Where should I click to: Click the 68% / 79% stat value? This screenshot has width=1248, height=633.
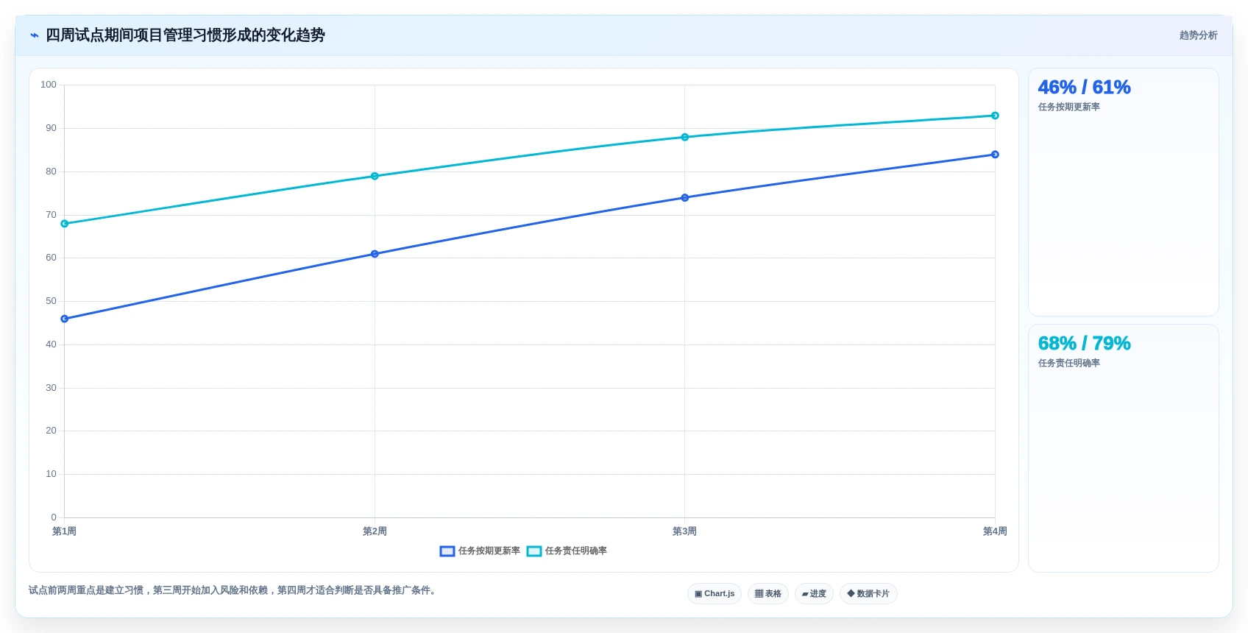pos(1084,344)
